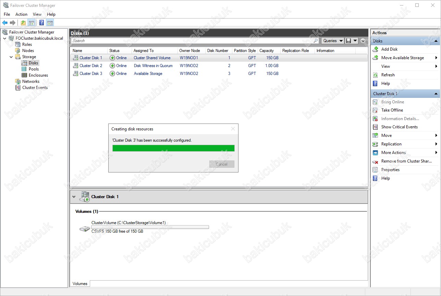Image resolution: width=441 pixels, height=296 pixels.
Task: Click the Take Offline icon
Action: pos(375,110)
